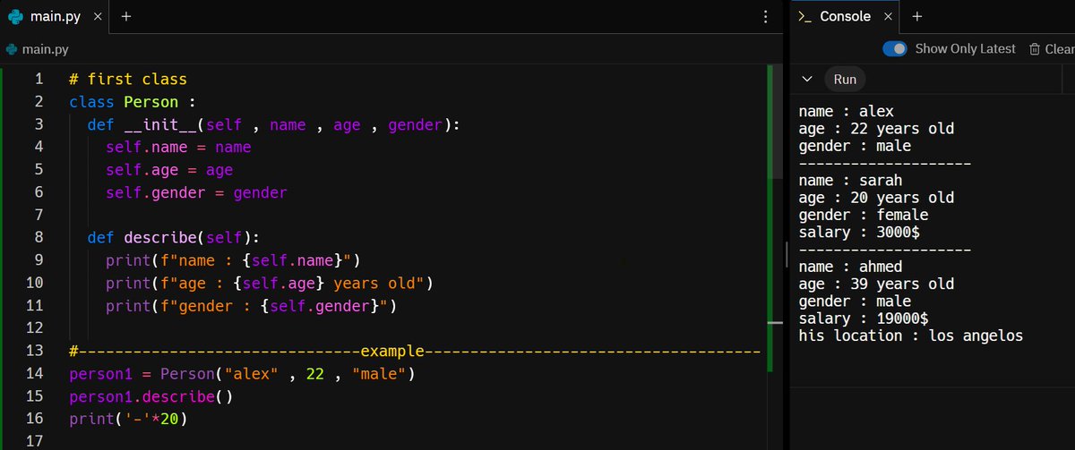This screenshot has width=1075, height=450.
Task: Click console output 'gender : female'
Action: tap(864, 215)
